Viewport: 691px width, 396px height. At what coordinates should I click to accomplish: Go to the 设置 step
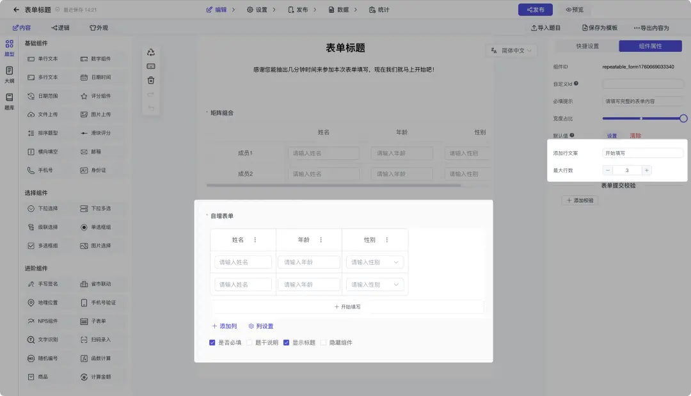point(257,10)
